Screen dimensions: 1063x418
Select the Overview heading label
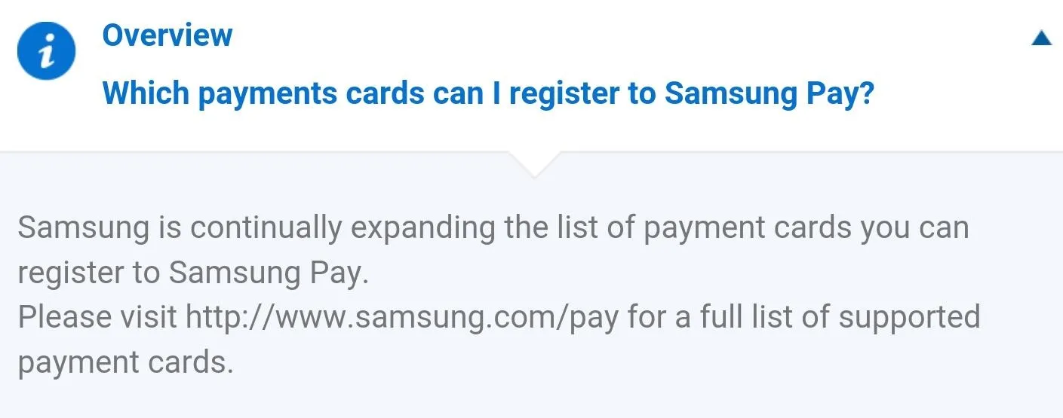pyautogui.click(x=167, y=35)
